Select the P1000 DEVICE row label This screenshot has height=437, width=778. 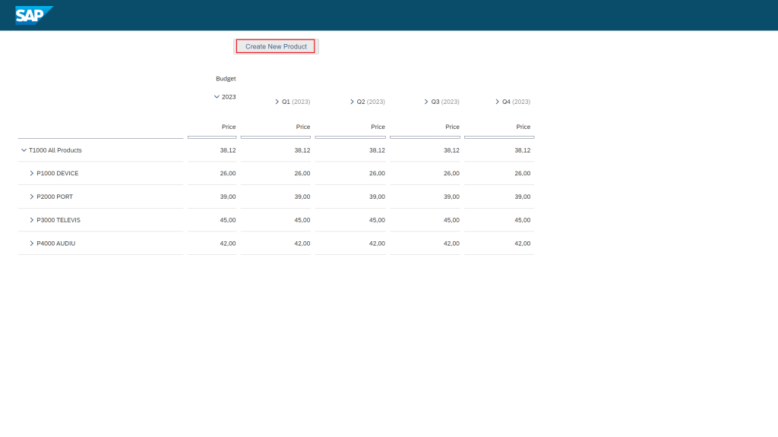coord(58,174)
